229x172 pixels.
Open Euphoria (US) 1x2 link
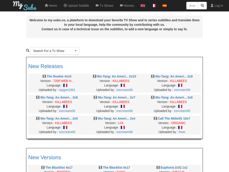174,167
